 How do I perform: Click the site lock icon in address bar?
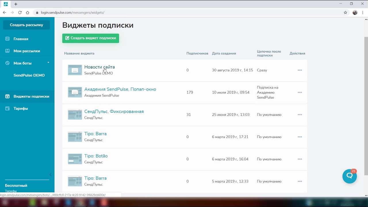[x=37, y=13]
